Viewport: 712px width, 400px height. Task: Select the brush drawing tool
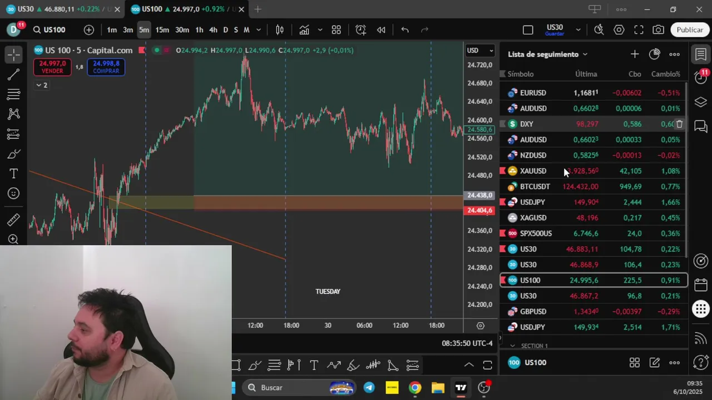pyautogui.click(x=14, y=154)
